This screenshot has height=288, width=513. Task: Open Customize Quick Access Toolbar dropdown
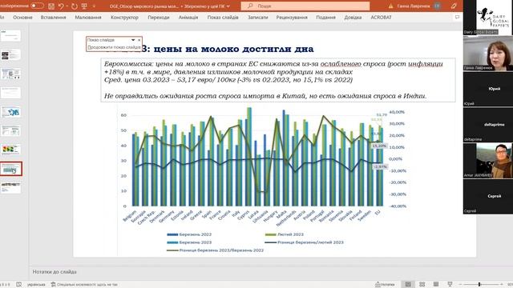pos(94,6)
